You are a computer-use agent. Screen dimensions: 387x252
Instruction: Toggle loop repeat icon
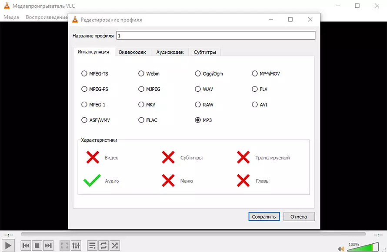click(x=103, y=245)
